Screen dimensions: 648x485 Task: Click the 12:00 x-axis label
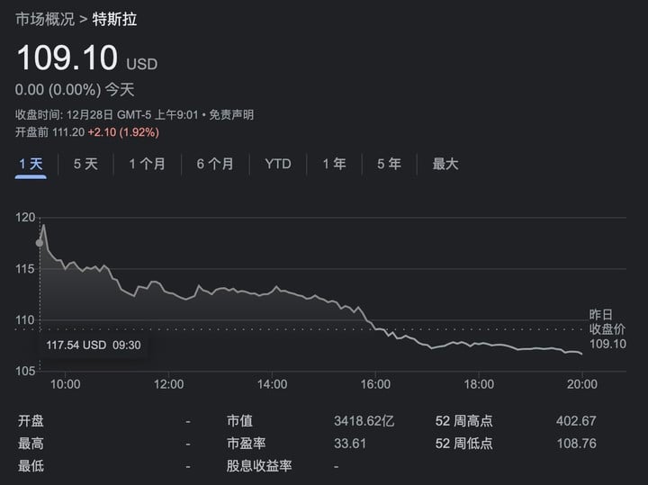point(168,384)
